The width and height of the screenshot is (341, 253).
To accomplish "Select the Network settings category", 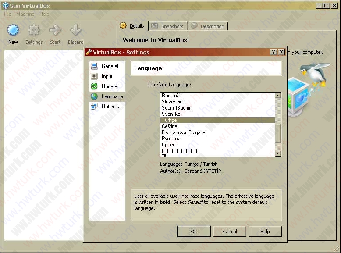I will tap(107, 107).
